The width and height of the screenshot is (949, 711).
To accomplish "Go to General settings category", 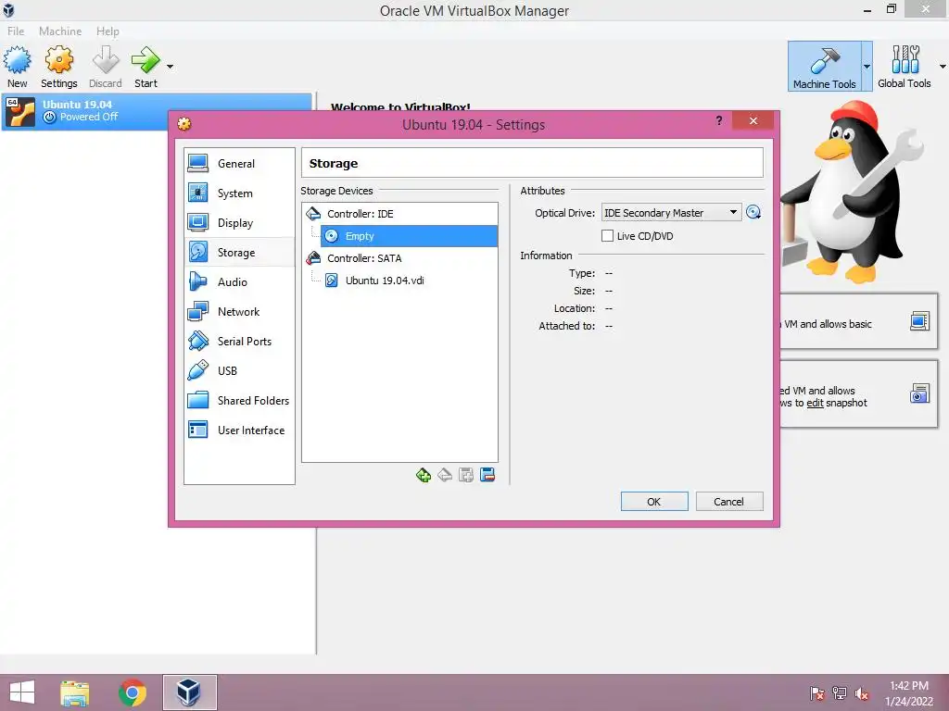I will pyautogui.click(x=239, y=163).
